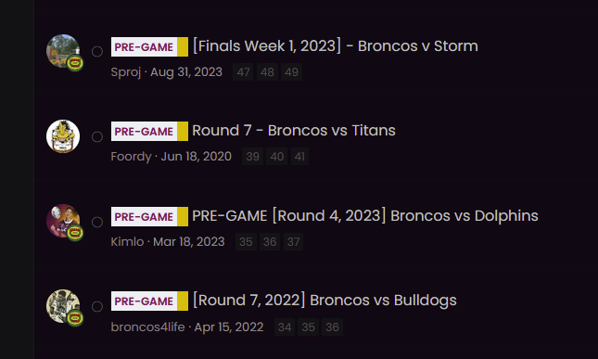This screenshot has width=598, height=359.
Task: Go to page 49 of Storm thread
Action: point(291,72)
